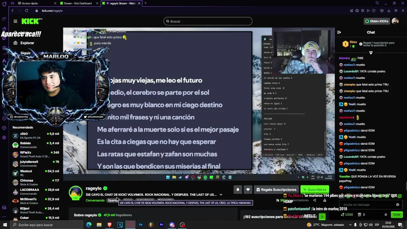The height and width of the screenshot is (229, 407).
Task: Open chat settings gear icon
Action: tap(386, 215)
